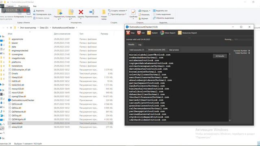This screenshot has height=146, width=260.
Task: Open the Resources Report icon
Action: [180, 33]
